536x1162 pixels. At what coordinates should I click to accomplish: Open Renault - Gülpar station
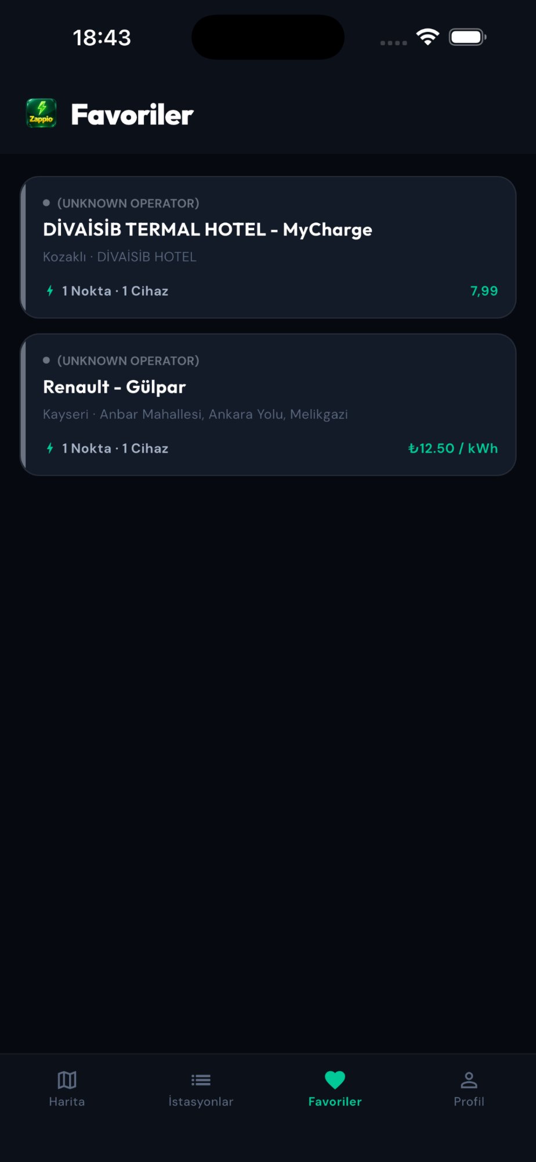114,387
